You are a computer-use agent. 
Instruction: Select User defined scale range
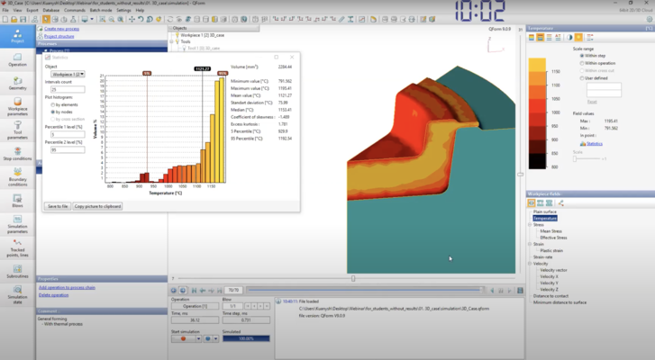(582, 78)
